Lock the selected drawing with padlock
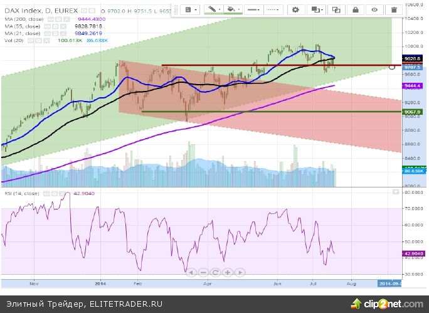The image size is (429, 313). pos(355,10)
